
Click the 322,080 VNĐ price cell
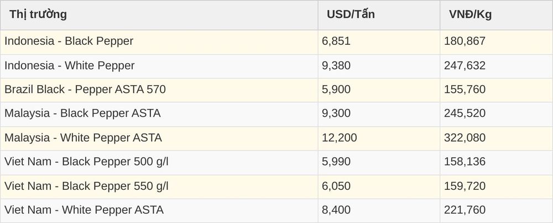pyautogui.click(x=496, y=139)
